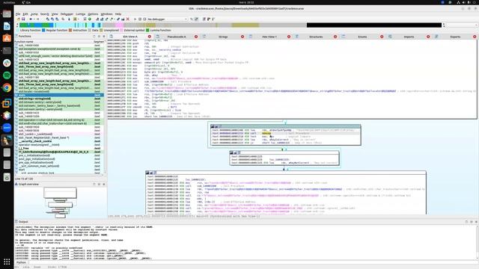
Task: Click the pause process toolbar icon
Action: coord(140,19)
